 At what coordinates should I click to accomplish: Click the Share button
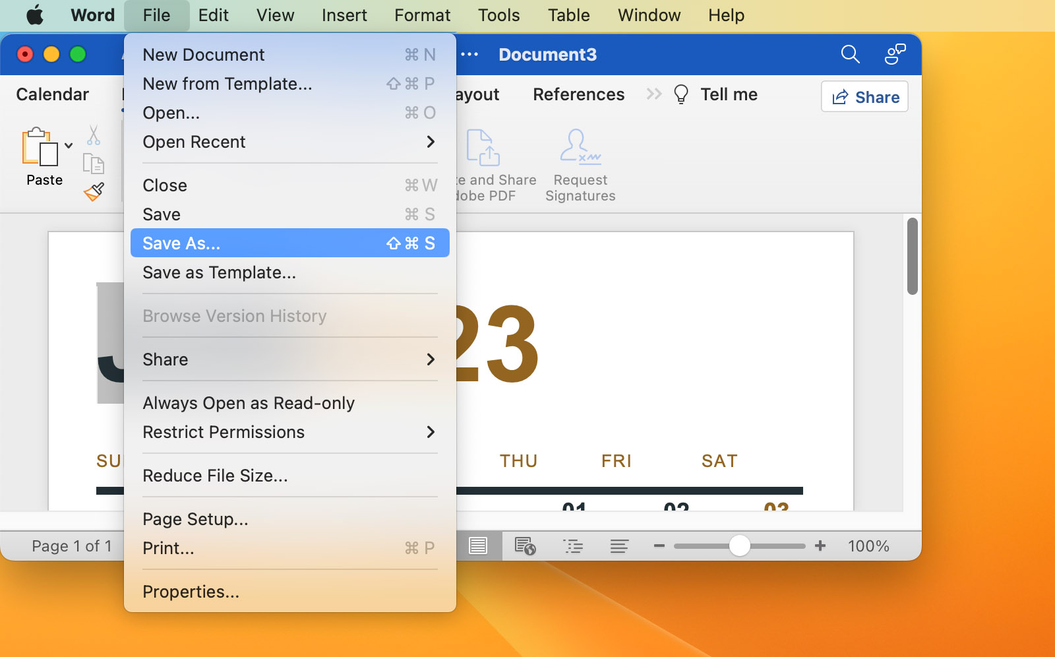pos(864,97)
